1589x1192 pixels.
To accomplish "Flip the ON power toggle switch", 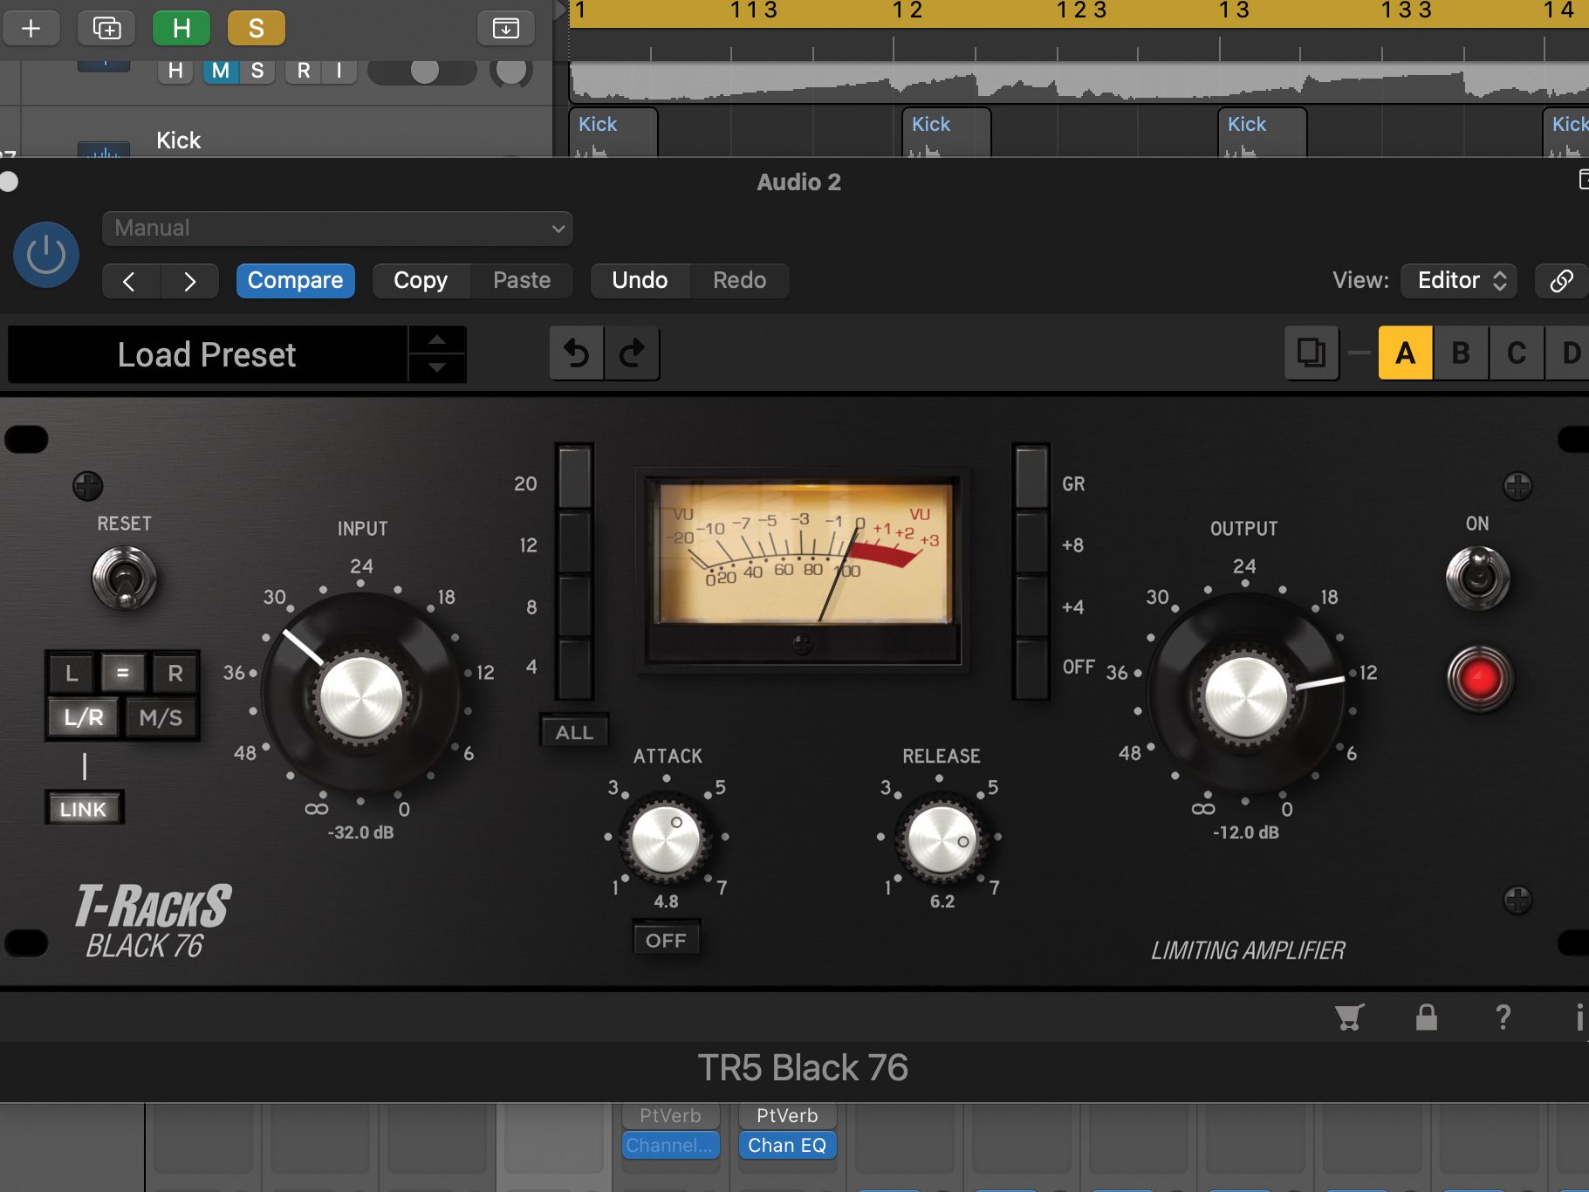I will click(1477, 578).
